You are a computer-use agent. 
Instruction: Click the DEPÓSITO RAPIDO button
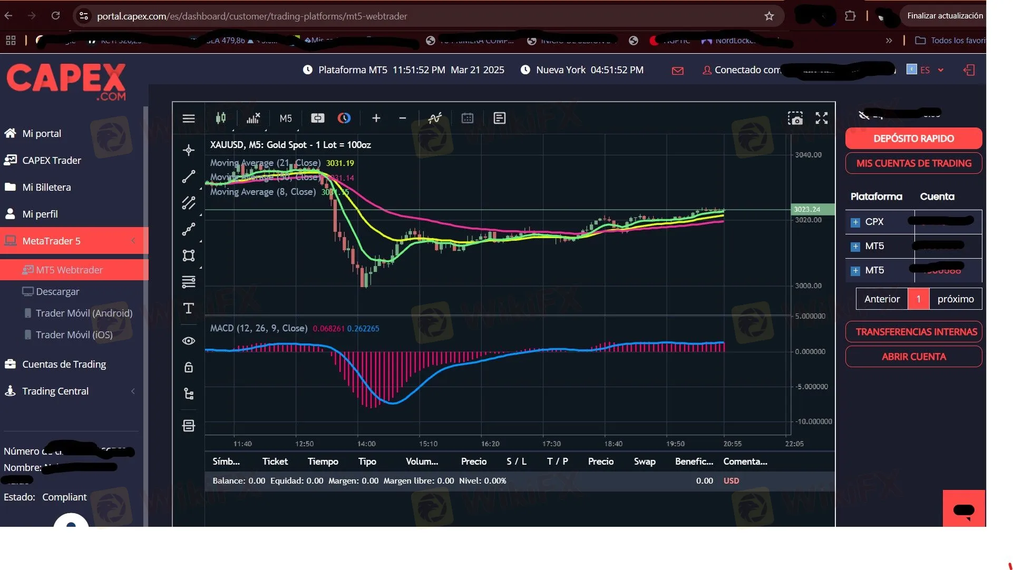coord(913,139)
